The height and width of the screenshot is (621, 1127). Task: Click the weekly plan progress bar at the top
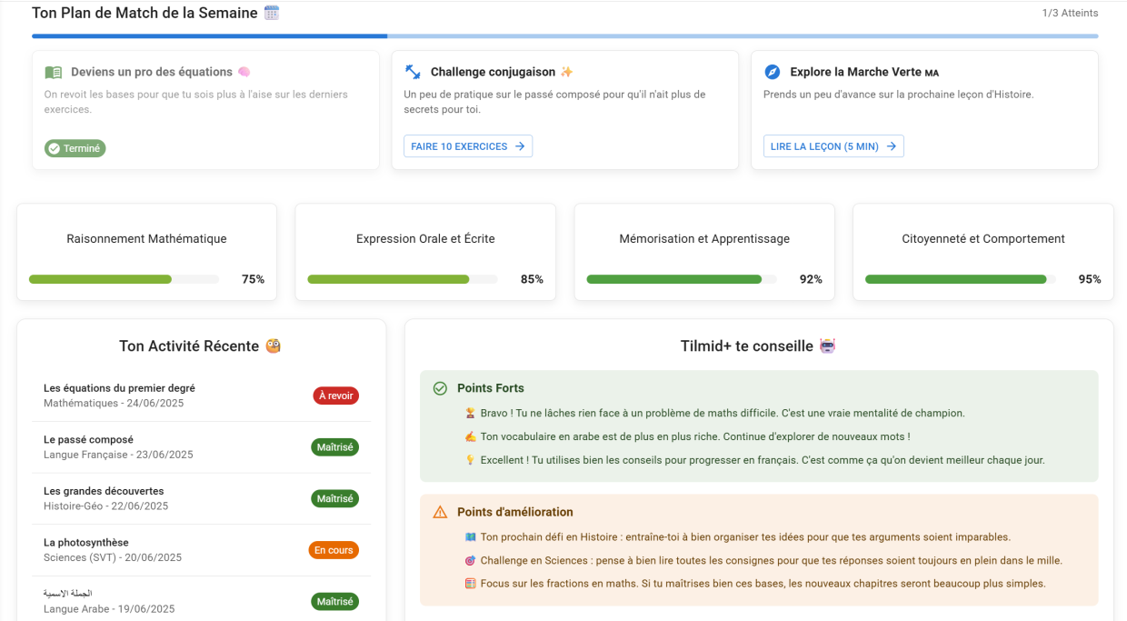[x=563, y=36]
